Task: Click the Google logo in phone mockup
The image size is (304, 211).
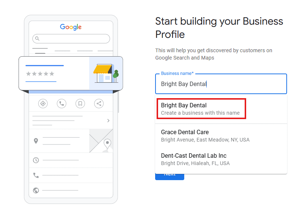Action: (x=71, y=27)
